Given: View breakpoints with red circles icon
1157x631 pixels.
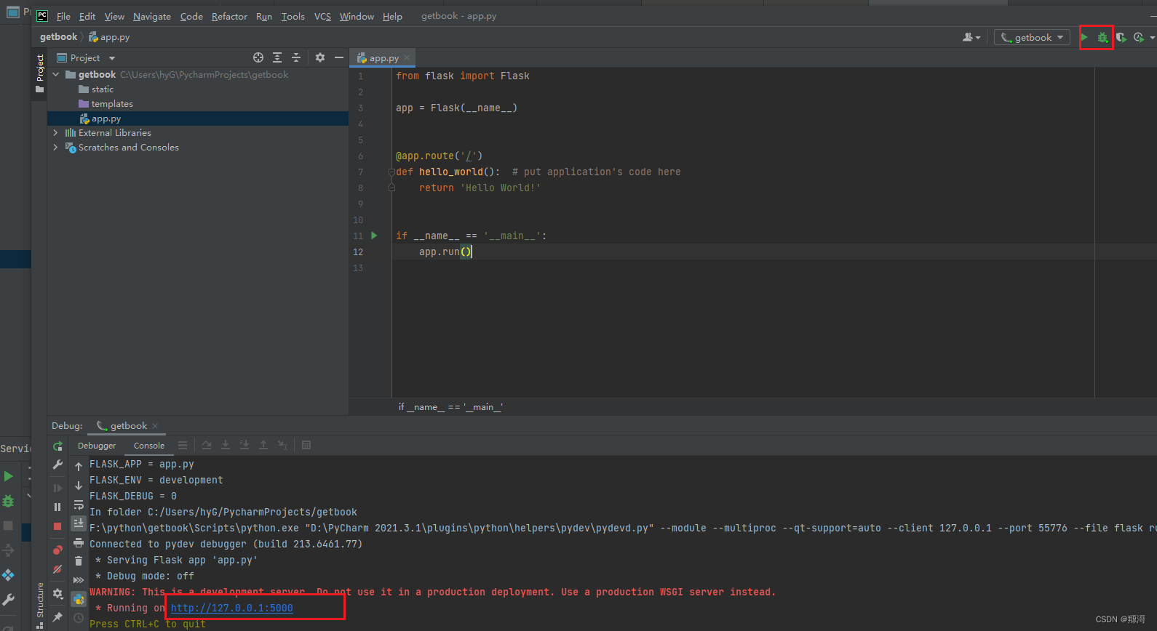Looking at the screenshot, I should (57, 550).
